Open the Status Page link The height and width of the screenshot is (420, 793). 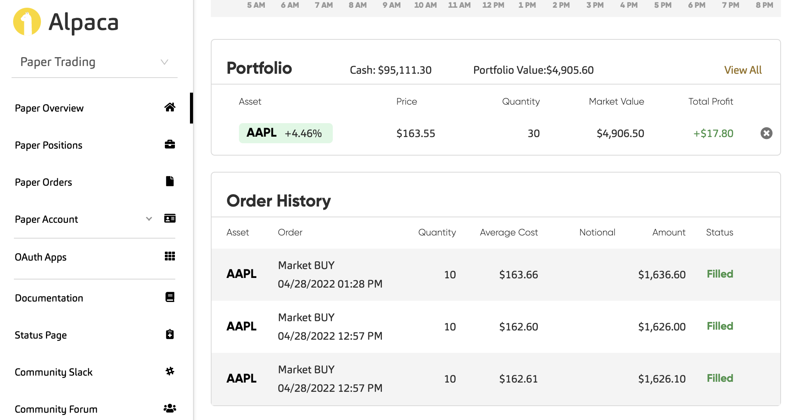click(x=41, y=335)
